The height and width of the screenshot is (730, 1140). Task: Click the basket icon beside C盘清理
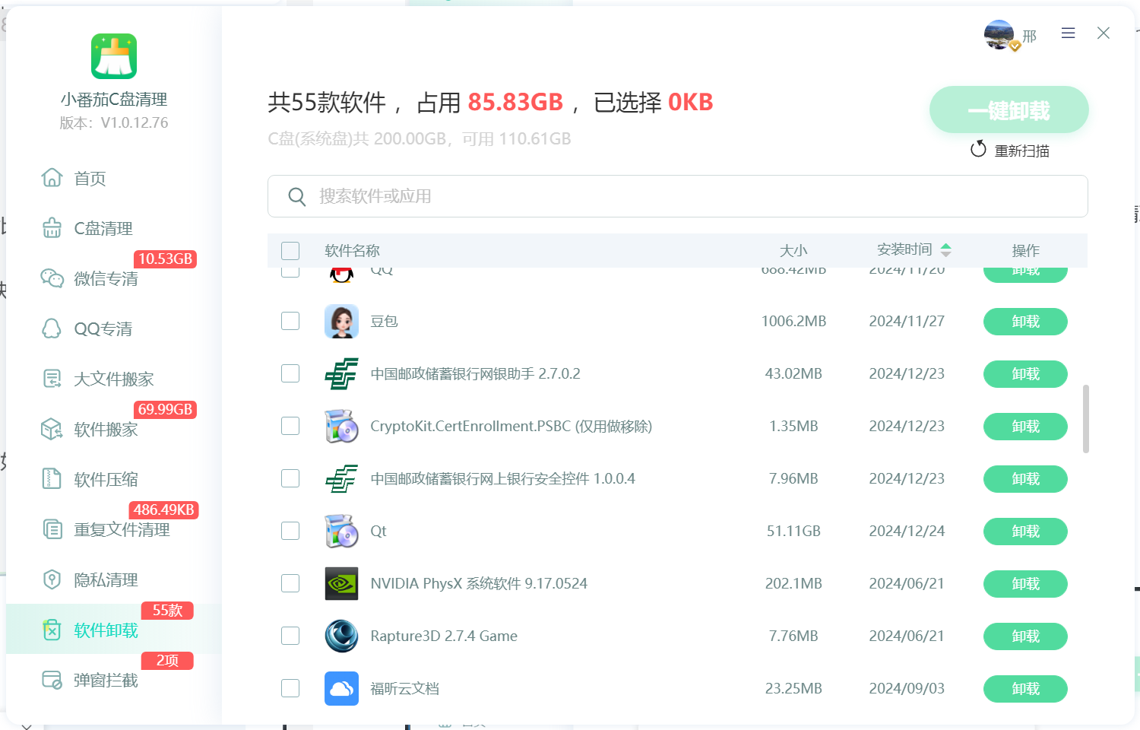(x=52, y=228)
